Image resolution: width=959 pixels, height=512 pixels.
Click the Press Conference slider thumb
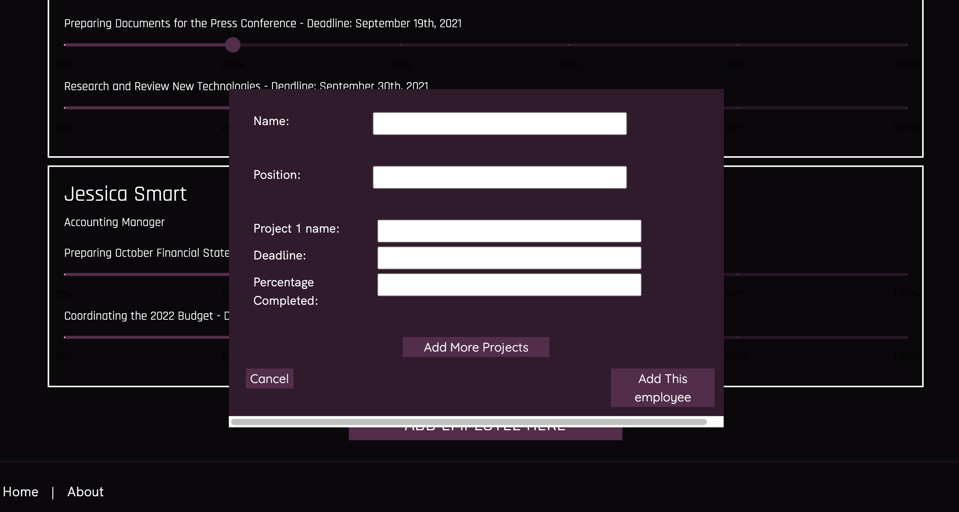pos(232,45)
